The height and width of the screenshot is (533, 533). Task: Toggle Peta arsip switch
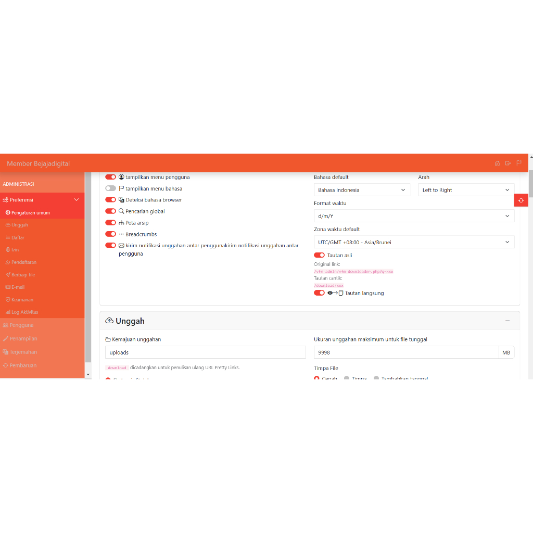click(x=110, y=223)
